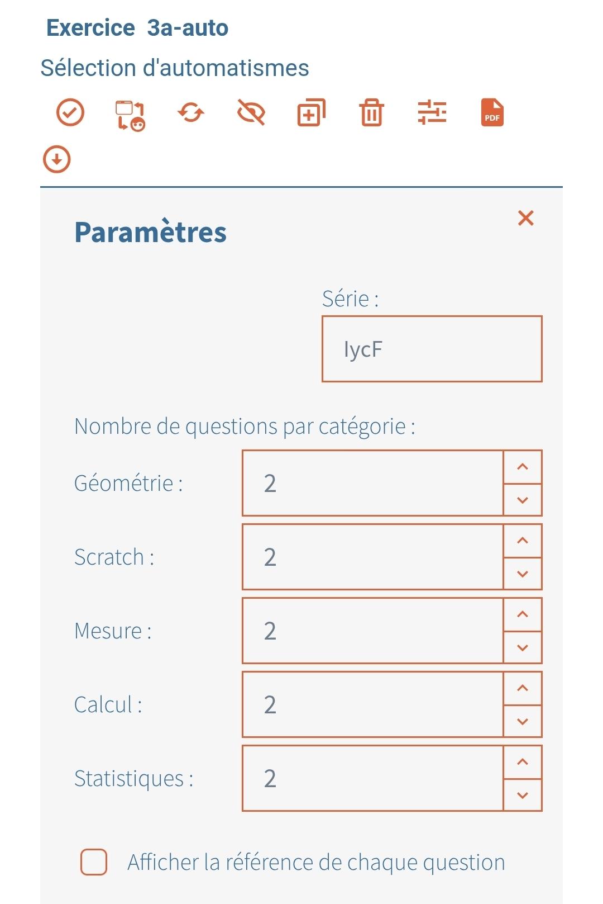Export the exercise as PDF
603x904 pixels.
(x=492, y=112)
